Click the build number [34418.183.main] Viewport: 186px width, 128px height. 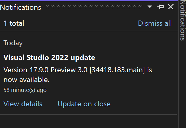point(117,70)
